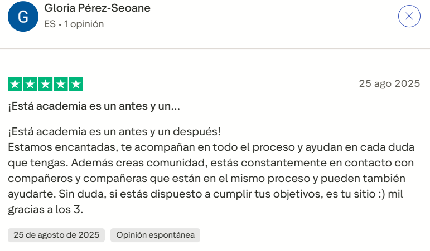Click the first green rating star
The width and height of the screenshot is (430, 251).
[15, 84]
